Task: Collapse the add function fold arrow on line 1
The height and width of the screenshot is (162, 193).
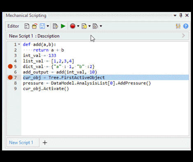Action: click(19, 45)
